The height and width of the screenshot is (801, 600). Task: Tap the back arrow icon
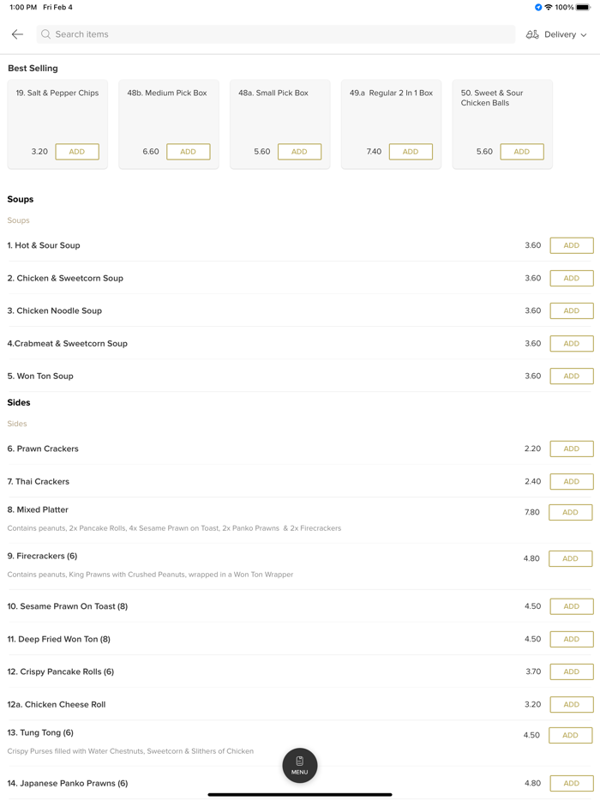point(17,34)
